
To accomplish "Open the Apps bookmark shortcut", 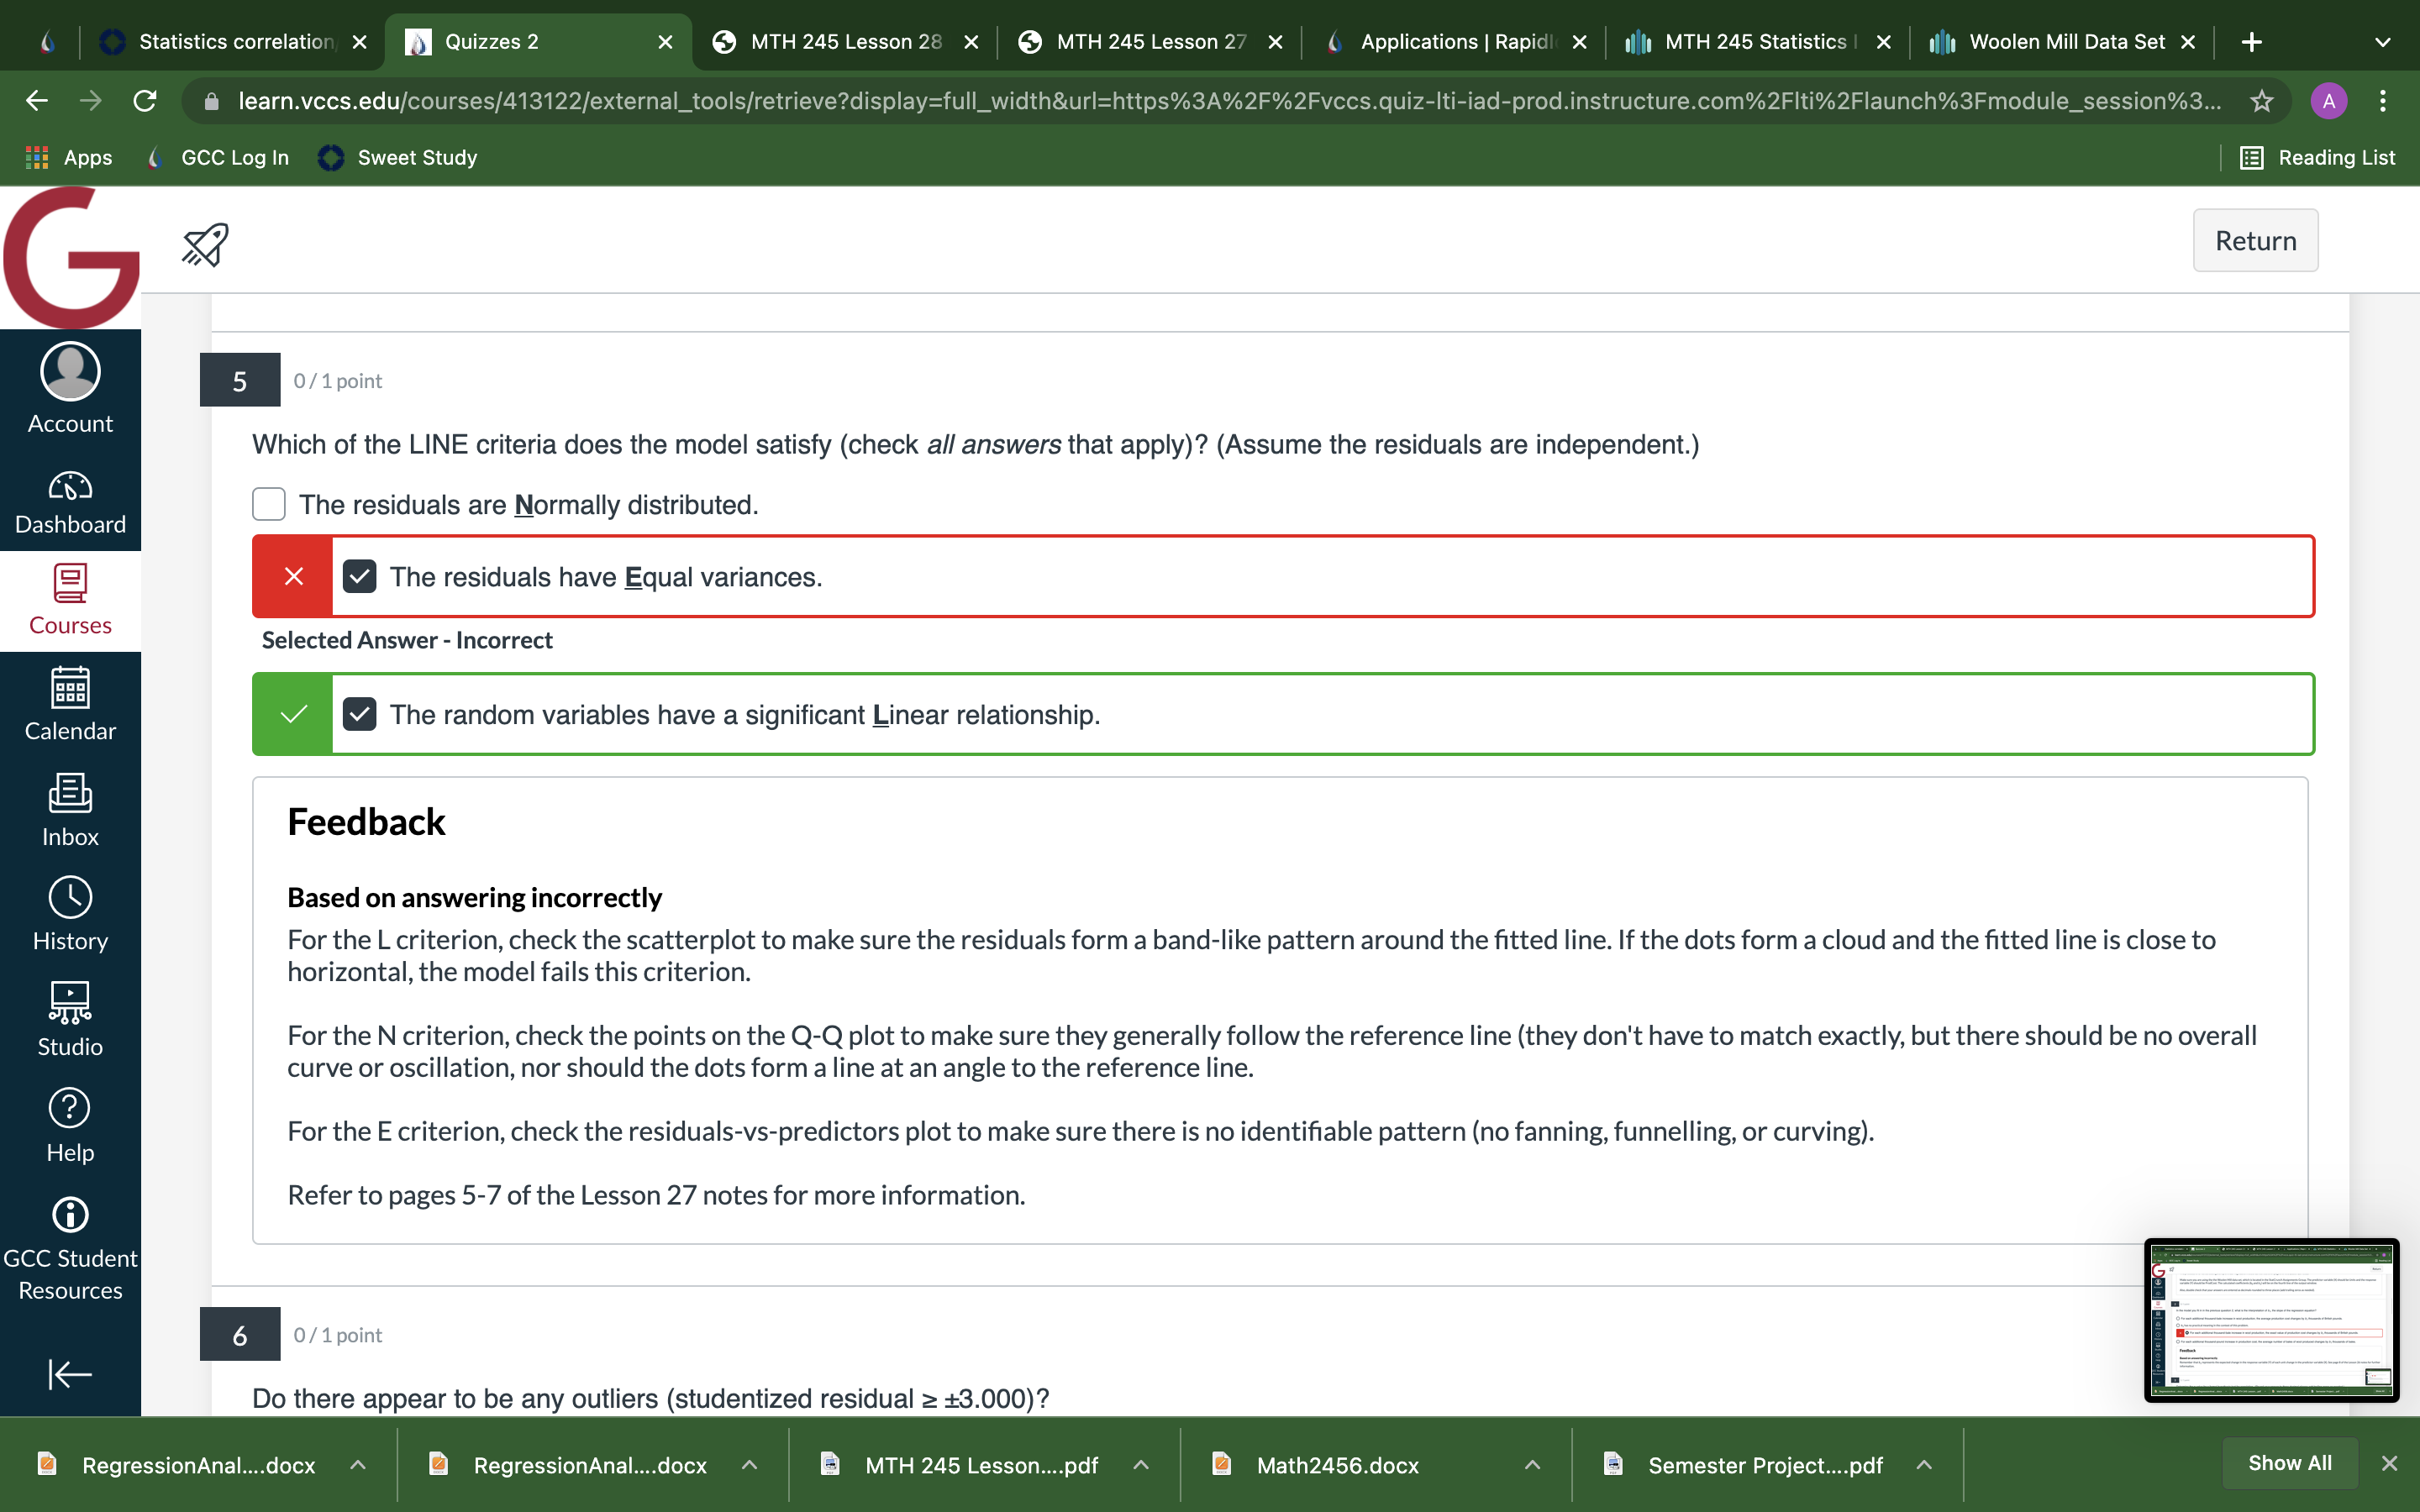I will point(68,157).
